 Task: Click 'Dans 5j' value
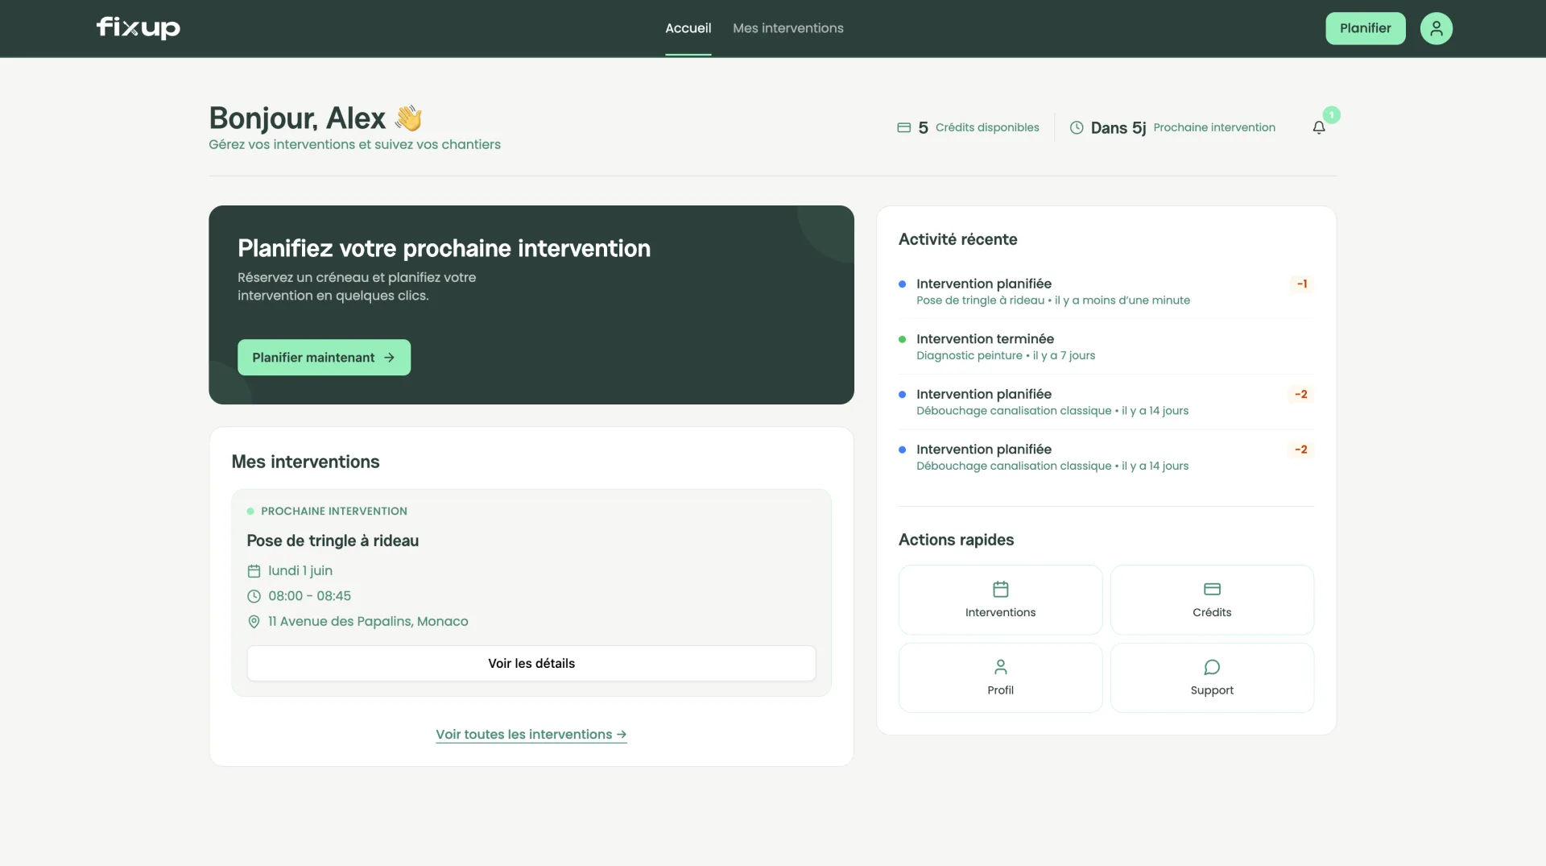pos(1118,127)
